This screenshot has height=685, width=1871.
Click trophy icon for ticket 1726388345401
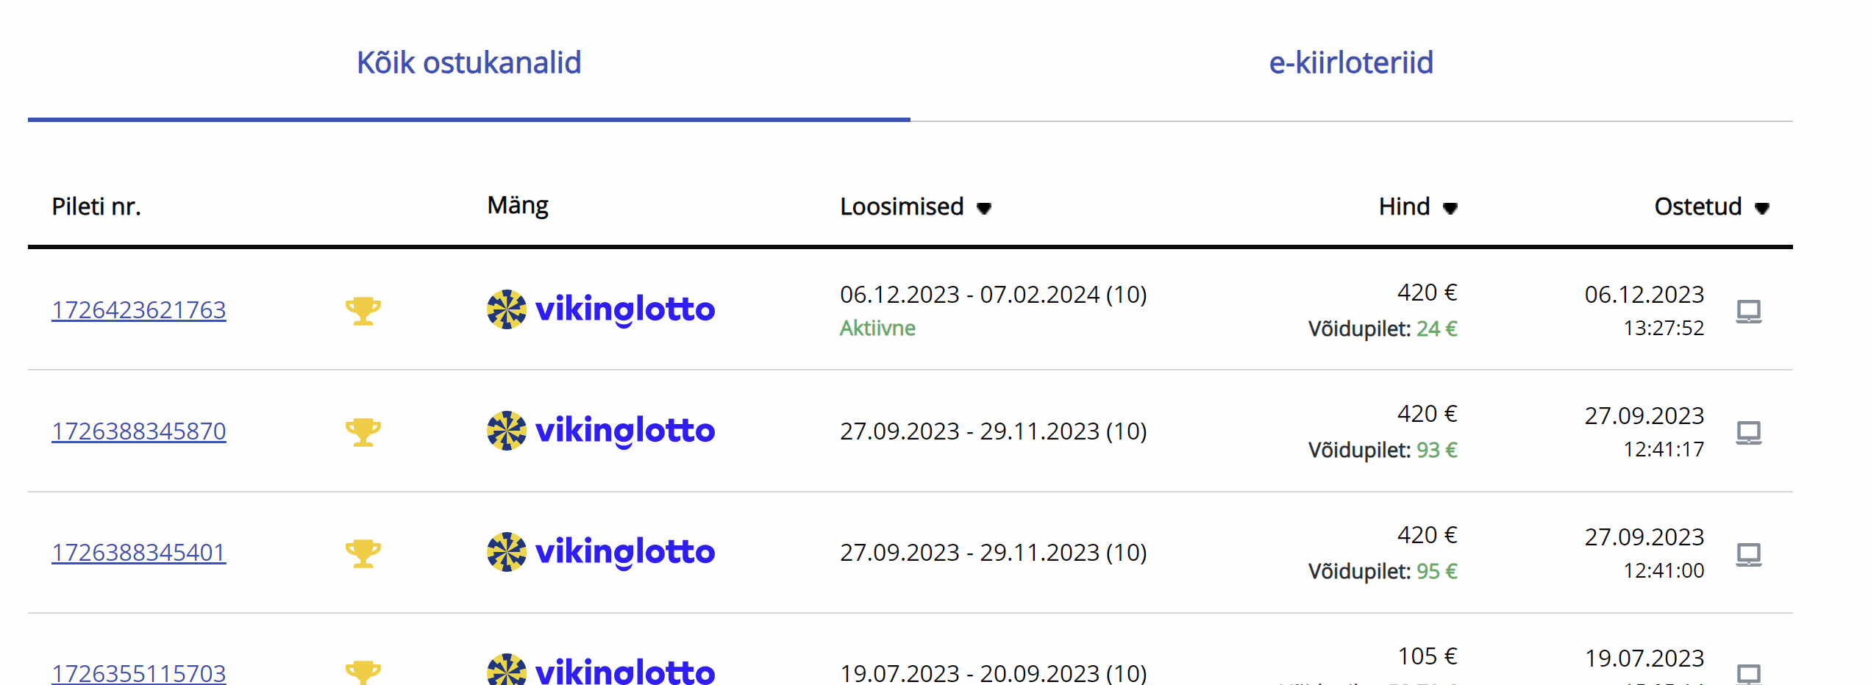point(363,553)
